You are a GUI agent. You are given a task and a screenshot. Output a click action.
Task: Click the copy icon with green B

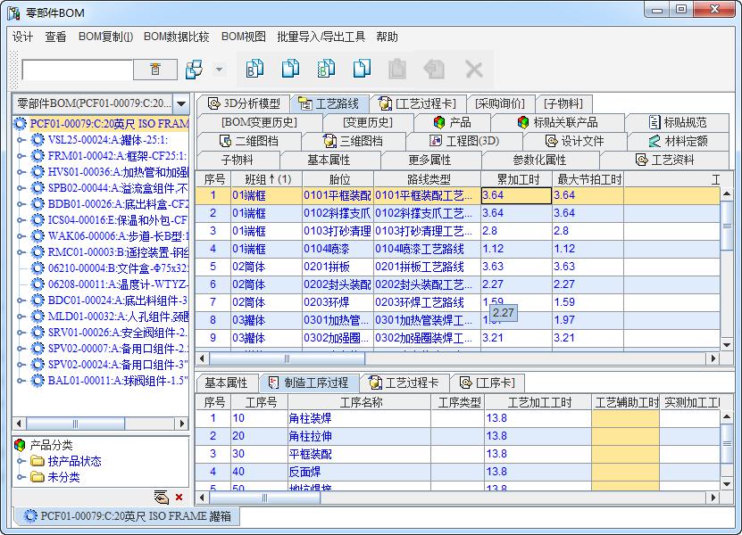point(326,69)
